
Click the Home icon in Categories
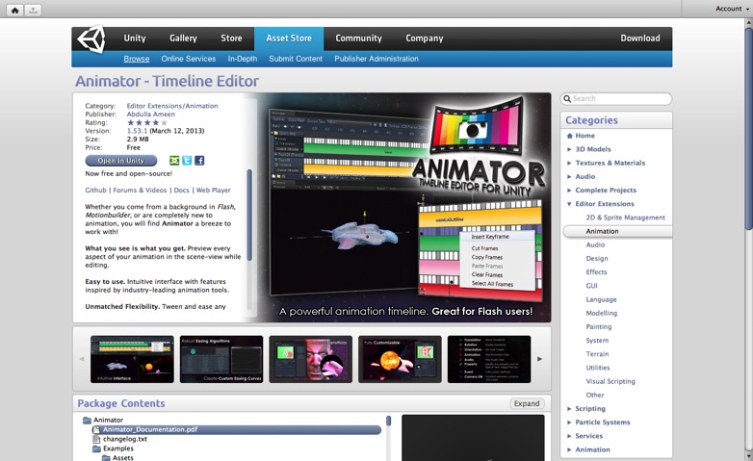click(x=569, y=136)
